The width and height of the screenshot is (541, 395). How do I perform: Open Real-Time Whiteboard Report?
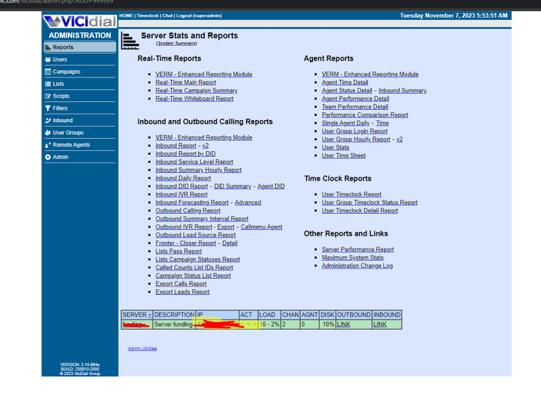point(194,98)
